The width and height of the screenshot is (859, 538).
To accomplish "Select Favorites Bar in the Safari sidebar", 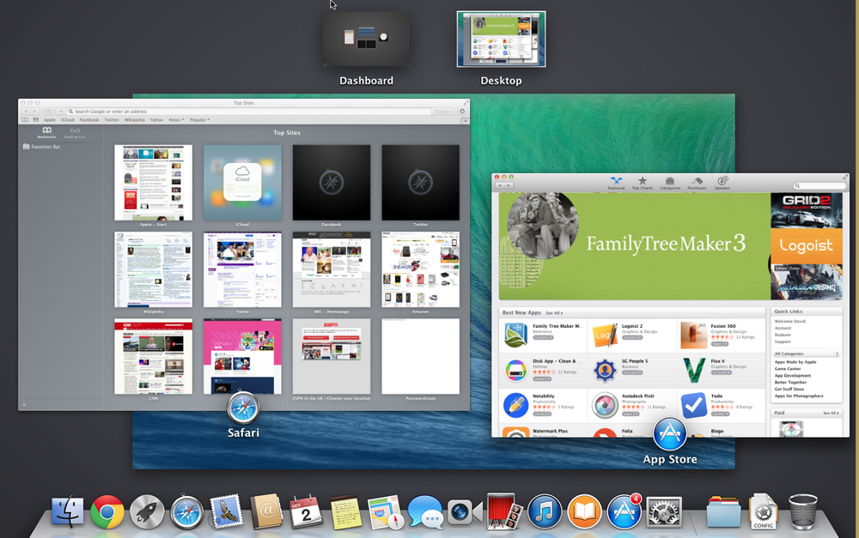I will tap(41, 147).
